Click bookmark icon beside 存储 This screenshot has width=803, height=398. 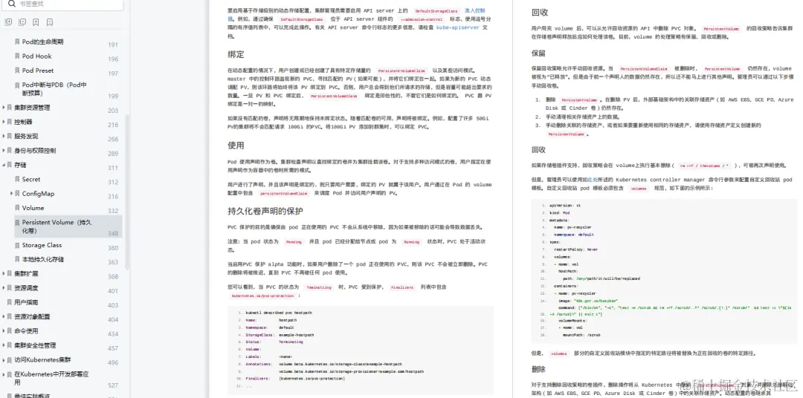click(10, 165)
